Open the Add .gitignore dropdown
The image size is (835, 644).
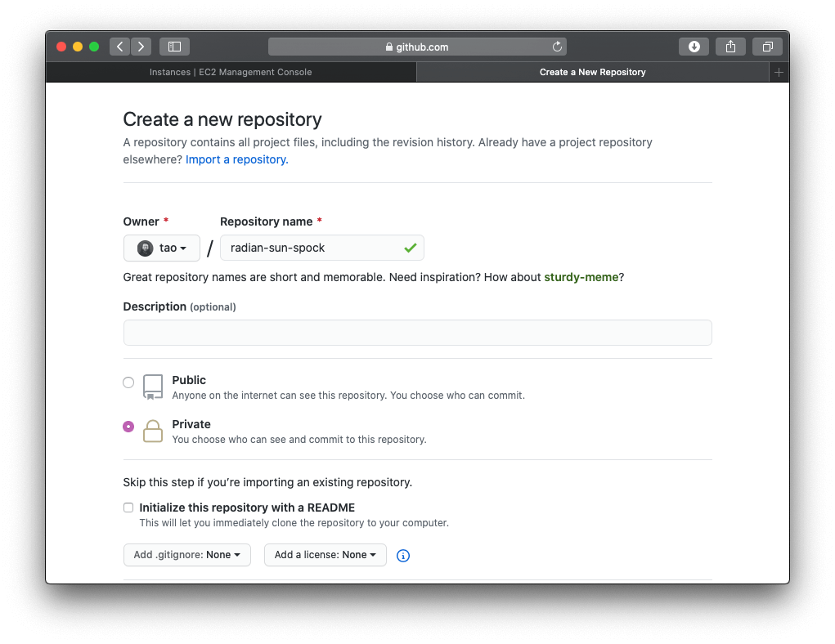tap(186, 554)
